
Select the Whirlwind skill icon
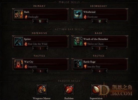[78, 14]
